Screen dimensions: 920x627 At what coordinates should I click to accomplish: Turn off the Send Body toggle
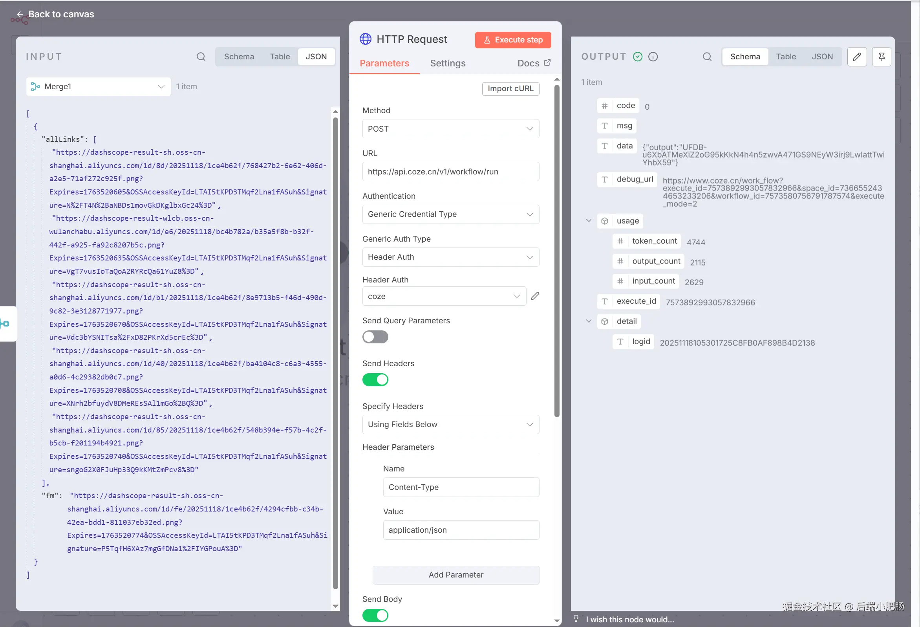(375, 615)
